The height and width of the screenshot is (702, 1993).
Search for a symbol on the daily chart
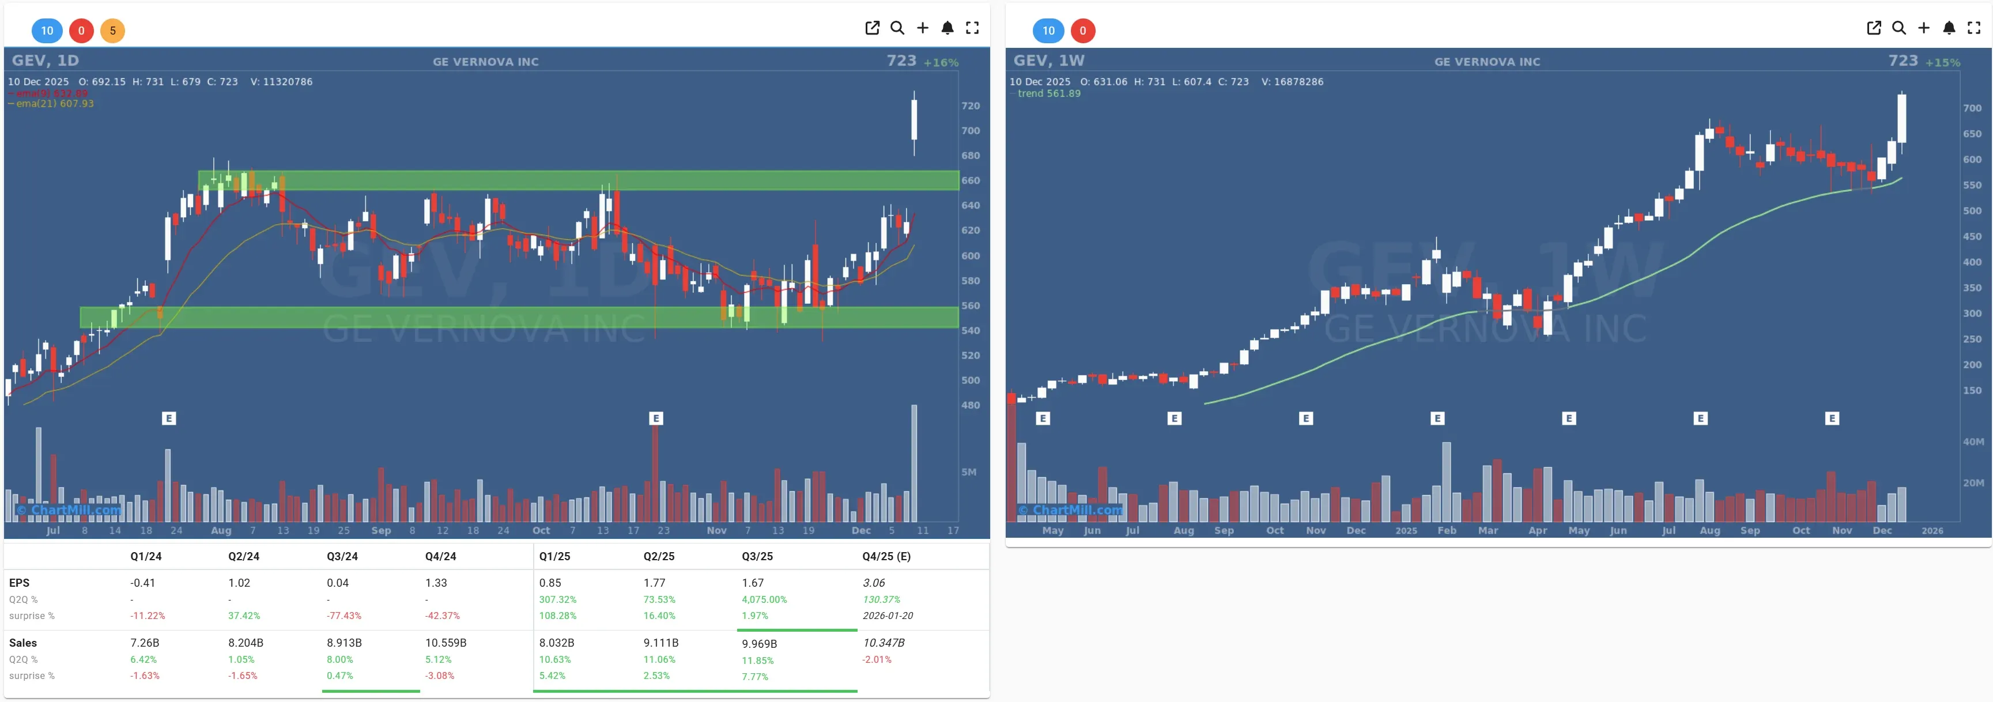[897, 28]
